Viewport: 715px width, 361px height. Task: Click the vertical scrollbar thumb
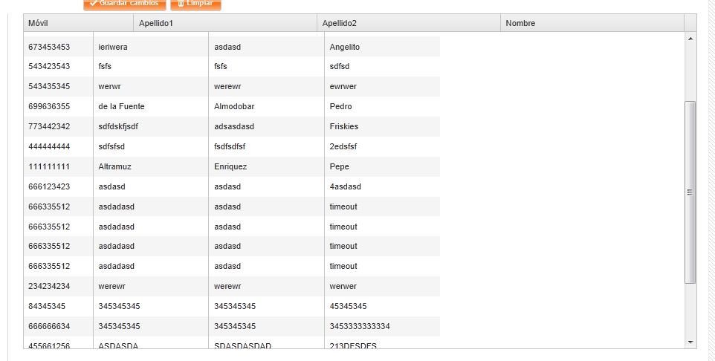[690, 192]
